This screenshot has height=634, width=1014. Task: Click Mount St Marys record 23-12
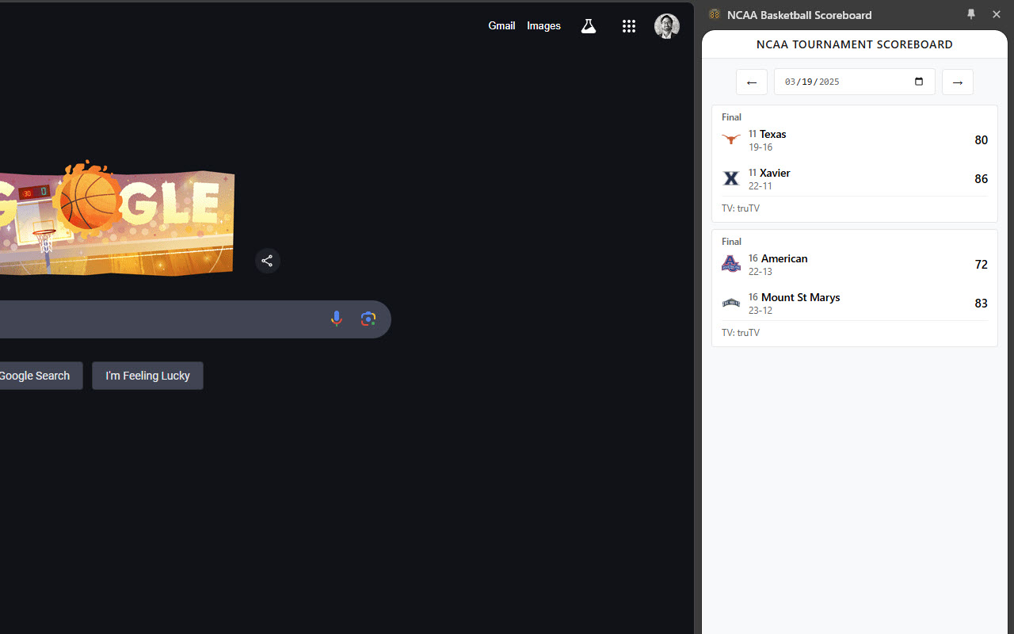tap(760, 311)
